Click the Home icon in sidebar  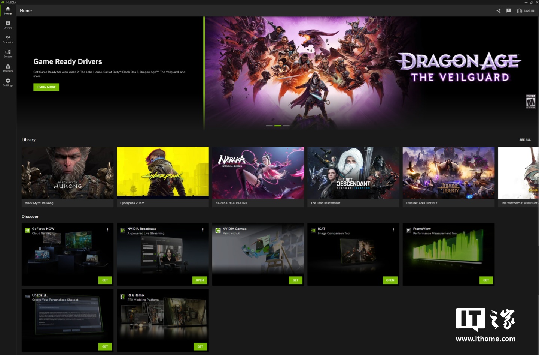[x=8, y=10]
